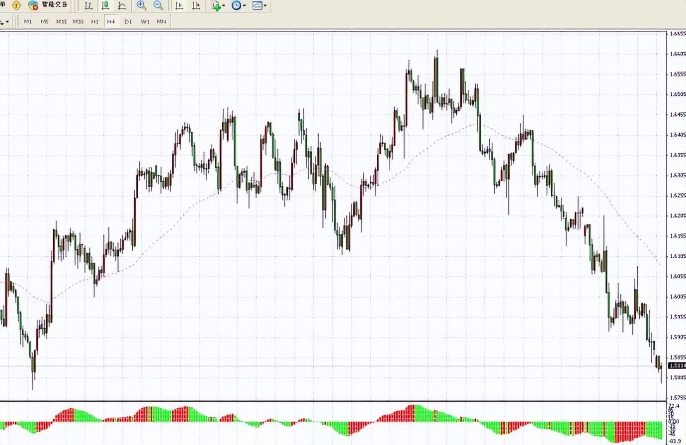The image size is (686, 445).
Task: Select the line chart display icon
Action: [x=122, y=6]
